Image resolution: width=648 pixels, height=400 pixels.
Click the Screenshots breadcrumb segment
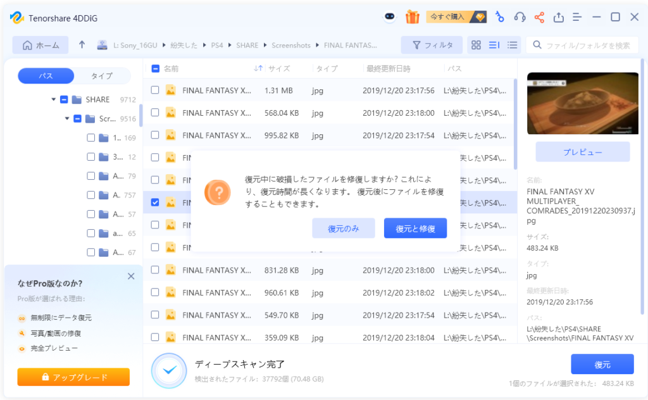click(291, 45)
